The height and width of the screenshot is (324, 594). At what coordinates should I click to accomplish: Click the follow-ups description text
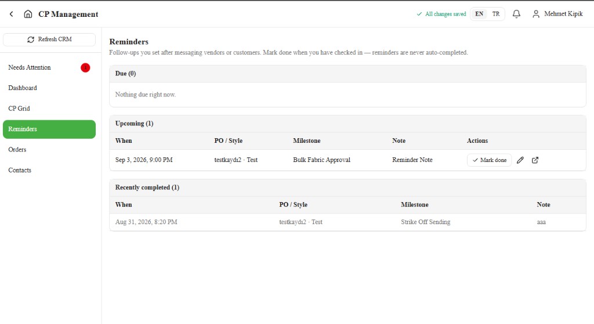(x=288, y=53)
